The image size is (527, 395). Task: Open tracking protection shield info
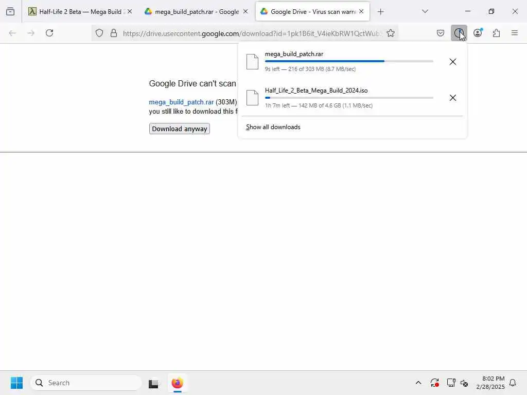99,33
